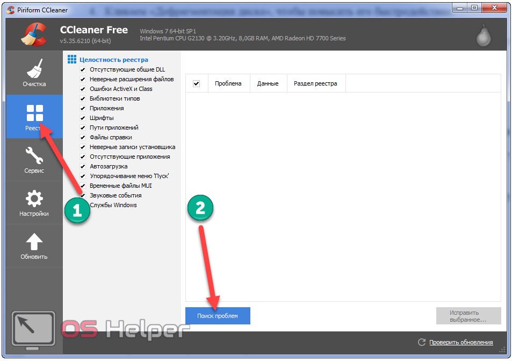Uncheck Отсутствующие общие DLL checkbox
The image size is (512, 361).
83,70
